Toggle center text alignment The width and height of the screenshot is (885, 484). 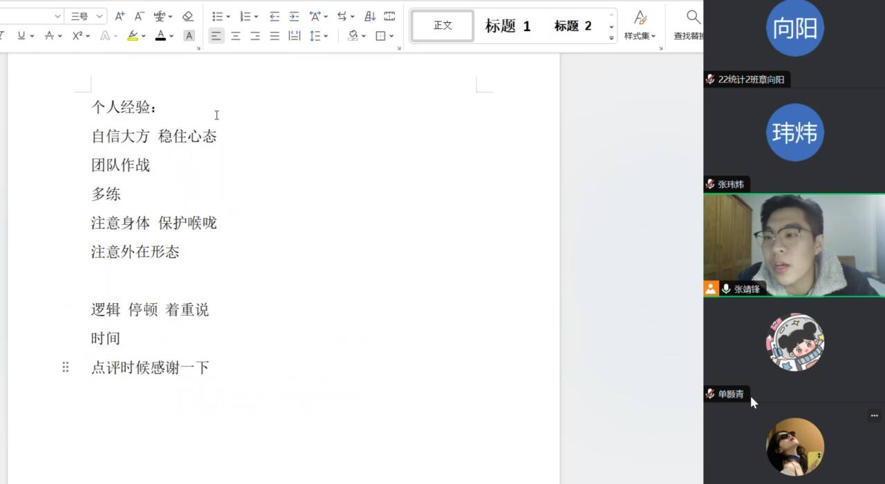pos(236,36)
